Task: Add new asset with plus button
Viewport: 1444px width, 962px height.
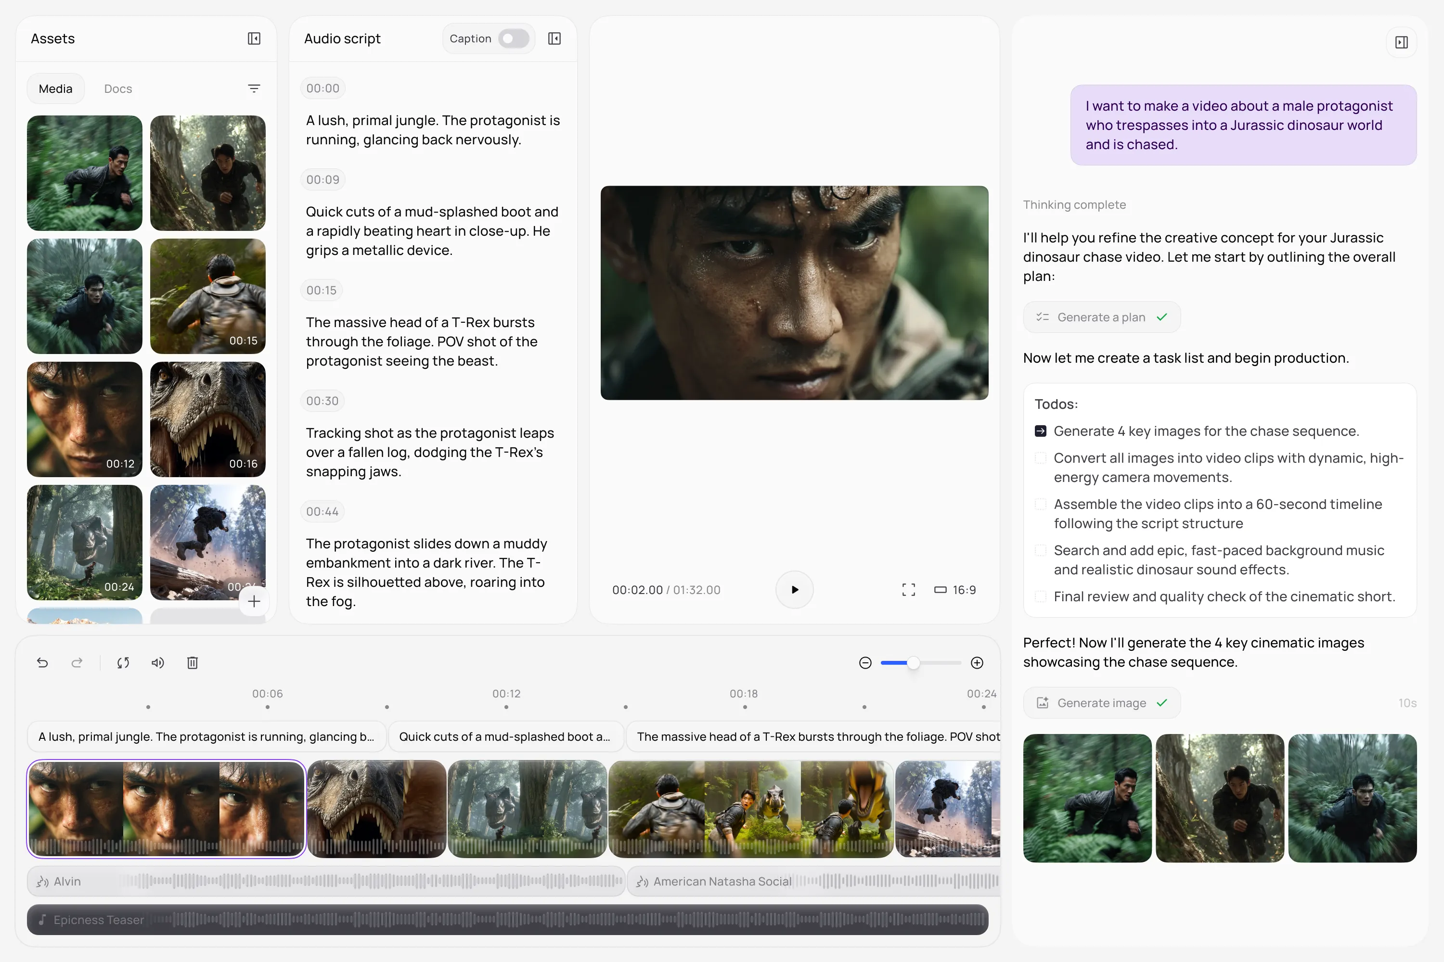Action: (x=254, y=601)
